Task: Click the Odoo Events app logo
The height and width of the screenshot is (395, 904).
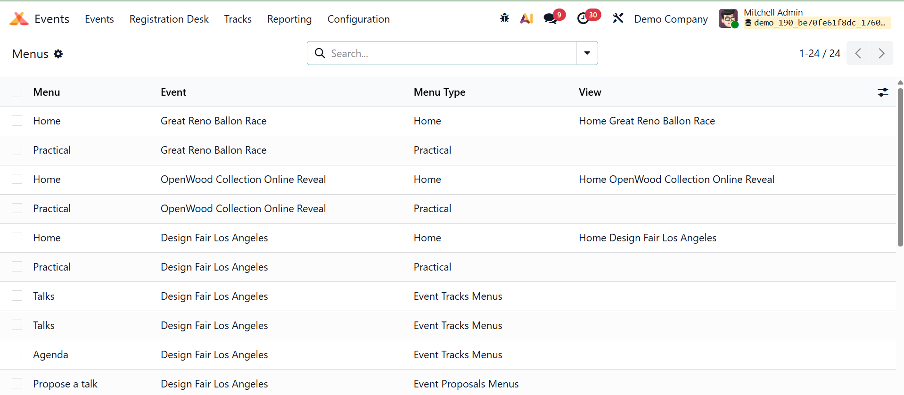Action: (x=19, y=19)
